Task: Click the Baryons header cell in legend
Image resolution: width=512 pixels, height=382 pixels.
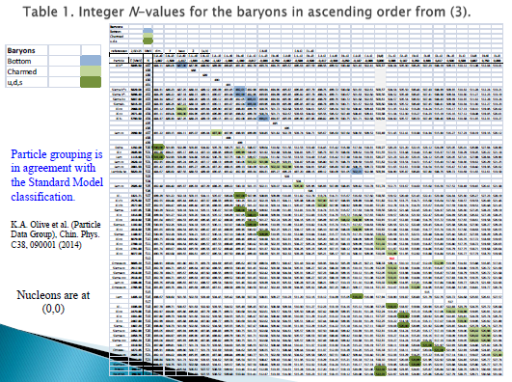Action: [27, 50]
